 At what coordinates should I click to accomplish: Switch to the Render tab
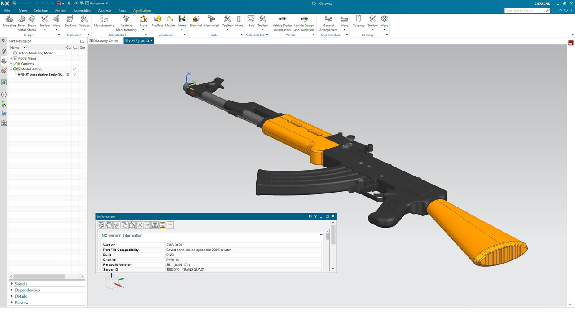tap(61, 10)
